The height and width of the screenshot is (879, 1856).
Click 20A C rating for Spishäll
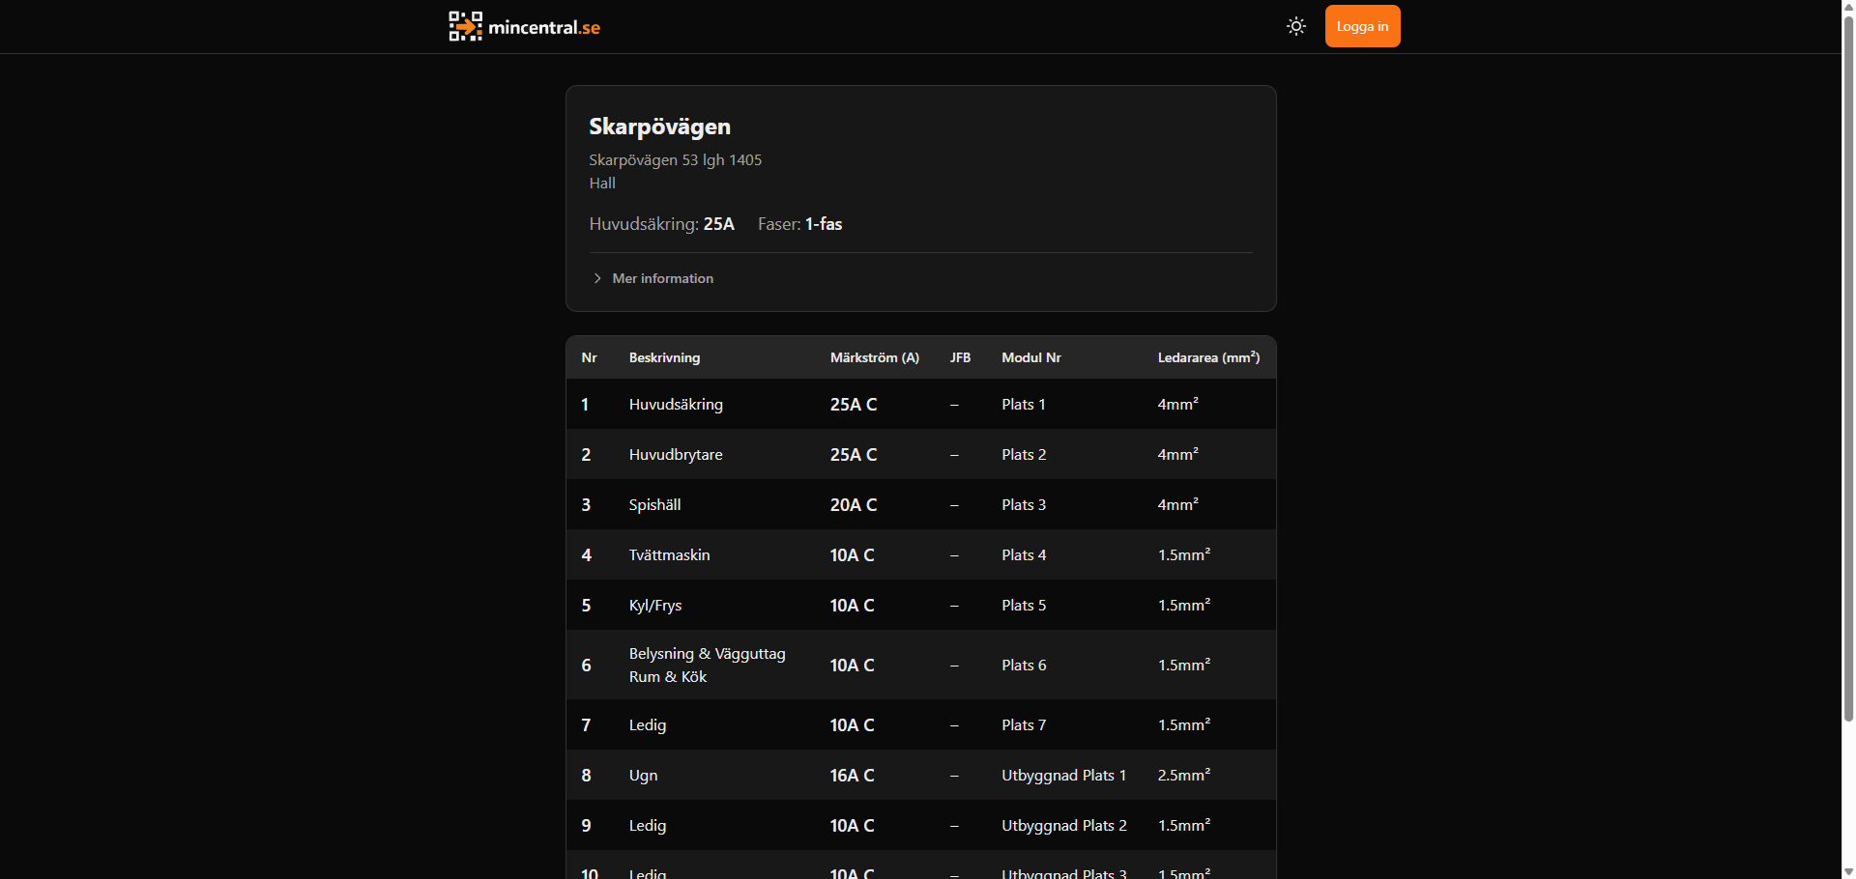[x=854, y=505]
